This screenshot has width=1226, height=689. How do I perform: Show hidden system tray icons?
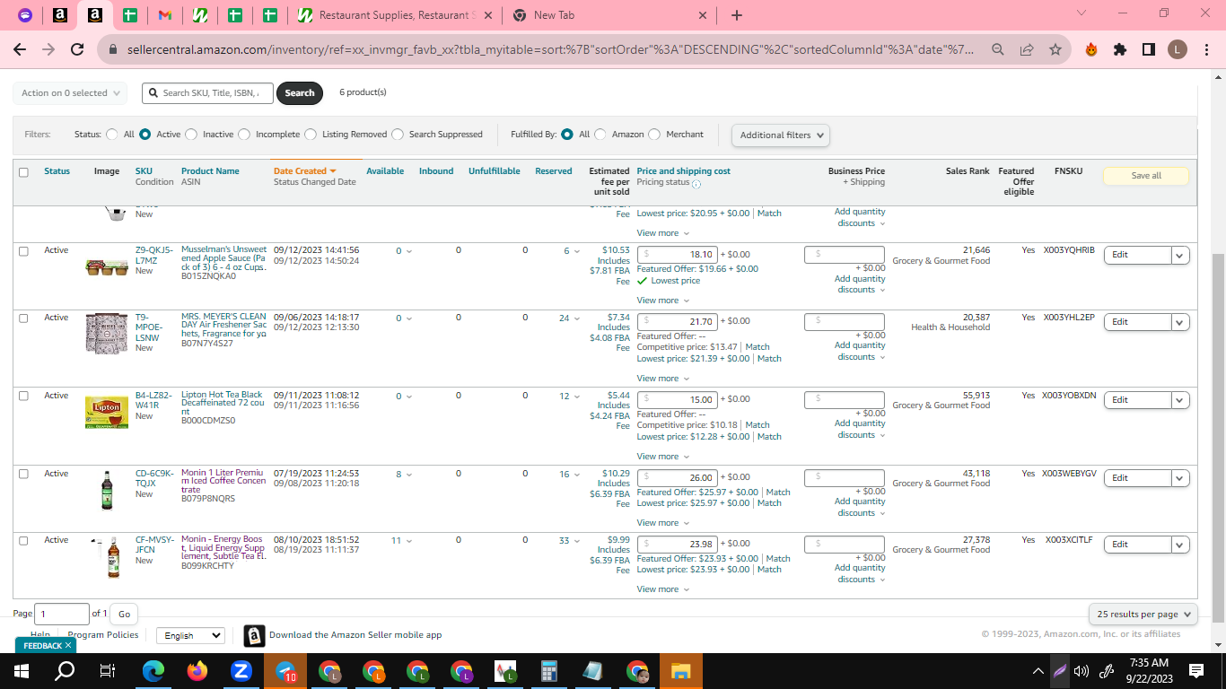tap(1038, 670)
